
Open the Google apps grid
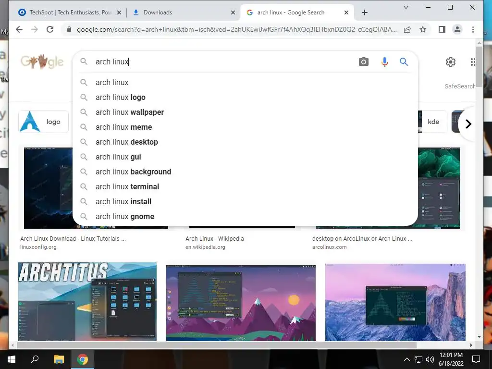point(473,62)
